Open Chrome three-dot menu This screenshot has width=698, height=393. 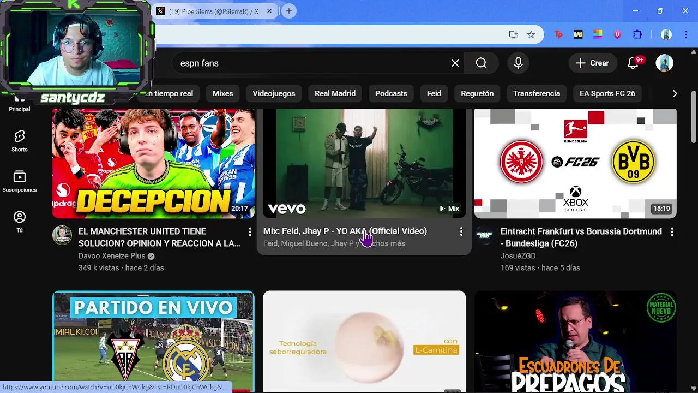686,34
